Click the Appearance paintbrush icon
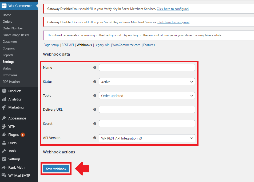254x182 pixels. pos(4,118)
